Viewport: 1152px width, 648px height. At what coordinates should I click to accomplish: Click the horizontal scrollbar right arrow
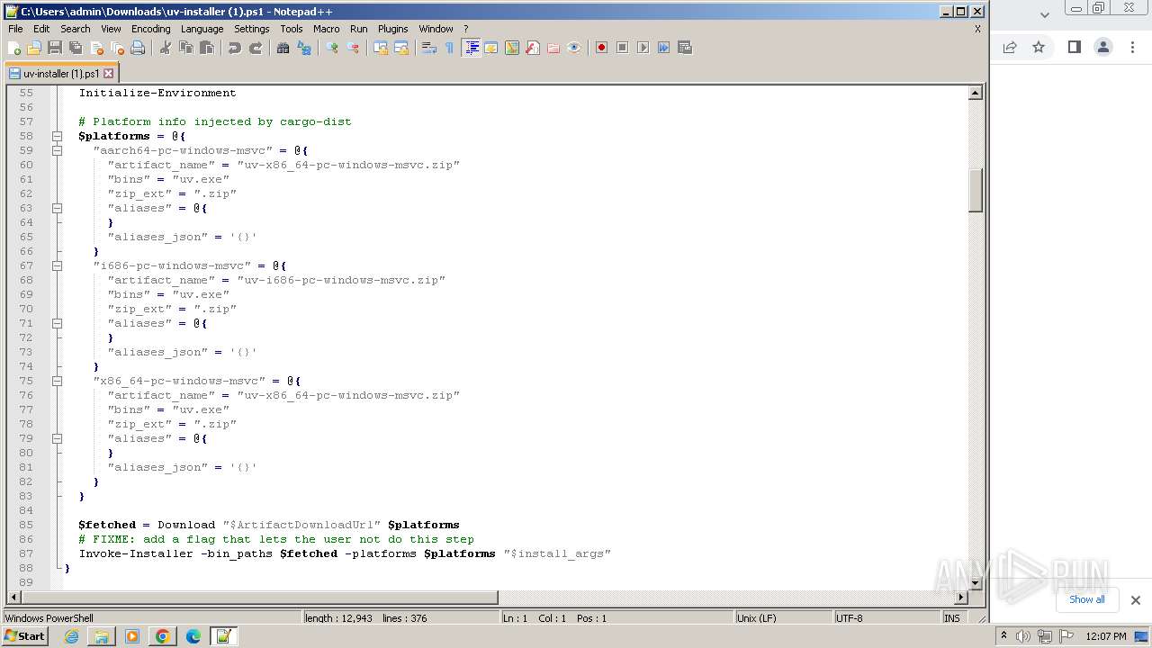(960, 597)
